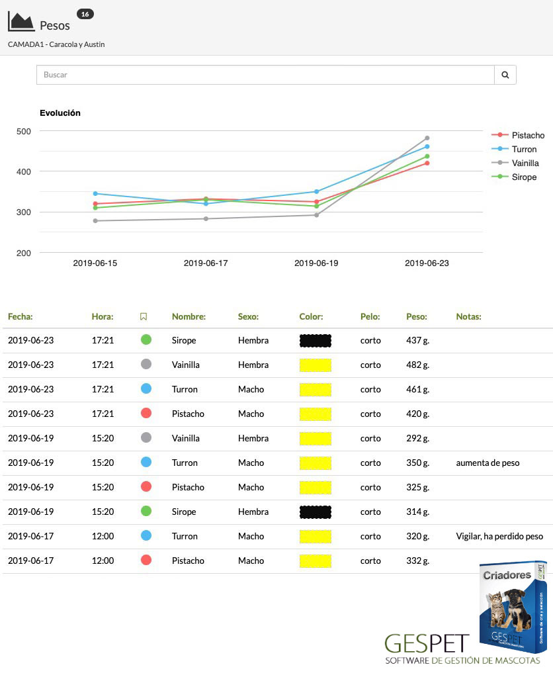
Task: Click the Pesos area chart icon
Action: (x=21, y=22)
